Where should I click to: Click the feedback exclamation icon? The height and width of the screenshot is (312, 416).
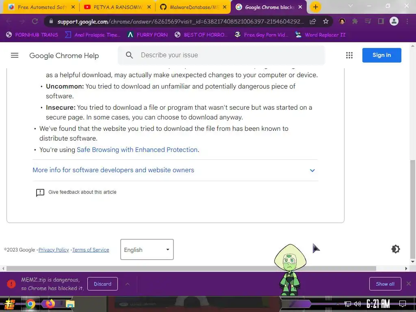click(40, 193)
